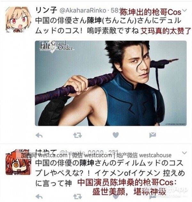Screen dimensions: 192x202
Task: Click the bold 陳坤 in the second tweet
Action: click(x=87, y=163)
